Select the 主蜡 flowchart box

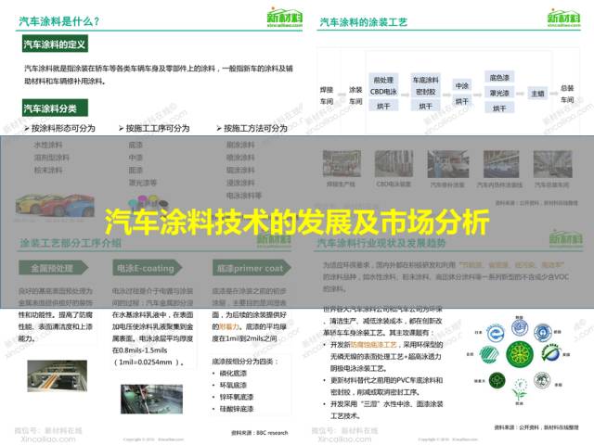pyautogui.click(x=537, y=93)
